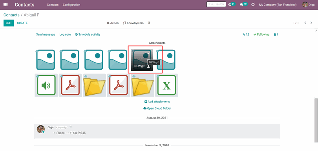Viewport: 318px width, 151px height.
Task: Click the August 30, 2021 date separator
Action: click(157, 118)
